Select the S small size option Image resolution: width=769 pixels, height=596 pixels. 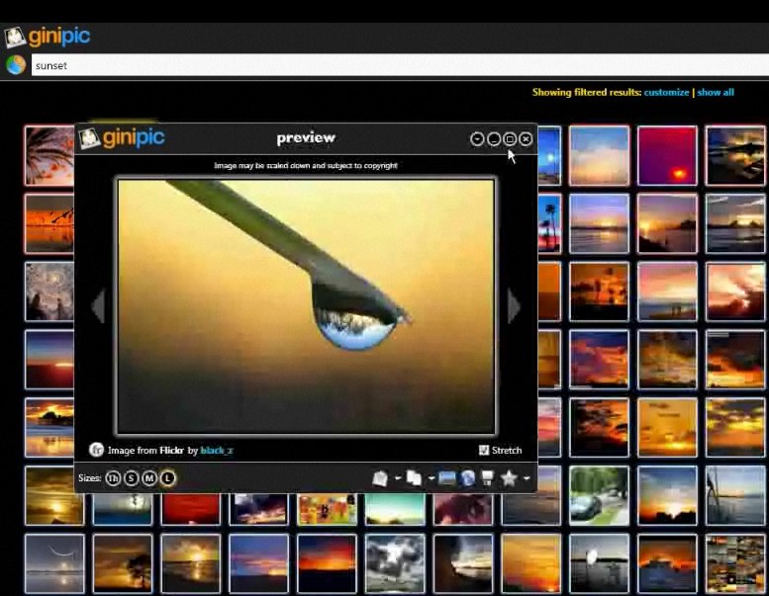[132, 478]
